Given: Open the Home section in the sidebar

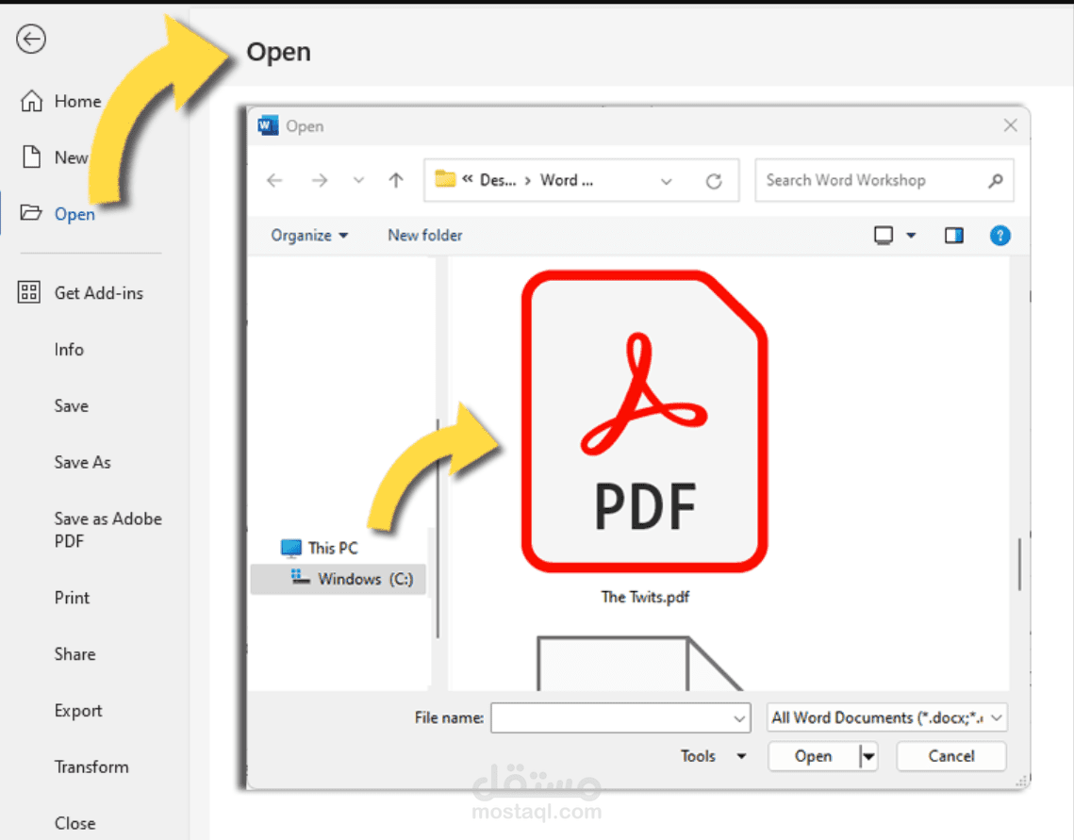Looking at the screenshot, I should pos(75,101).
